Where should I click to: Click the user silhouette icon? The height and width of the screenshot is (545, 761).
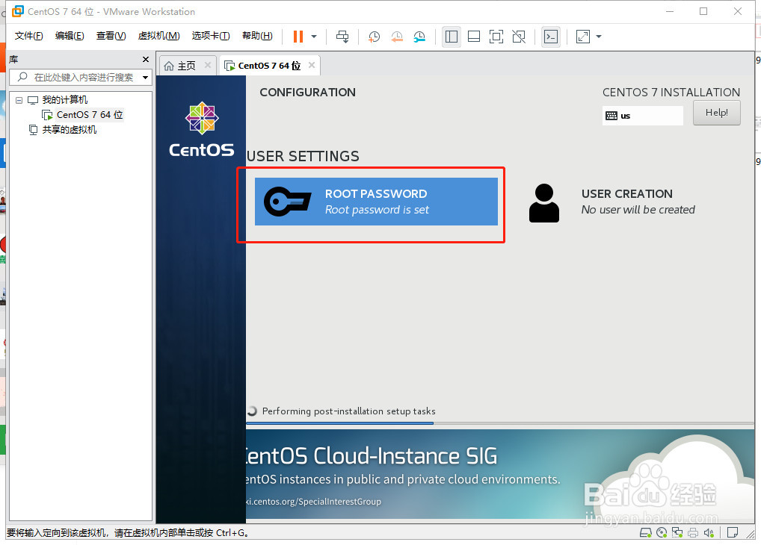(x=544, y=202)
